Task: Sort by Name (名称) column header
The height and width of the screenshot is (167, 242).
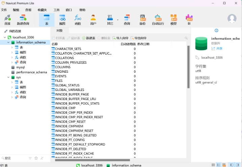Action: [x=82, y=44]
